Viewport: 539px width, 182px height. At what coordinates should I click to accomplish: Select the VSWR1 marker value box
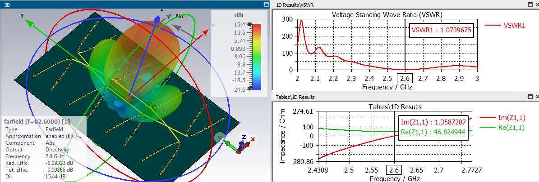442,31
